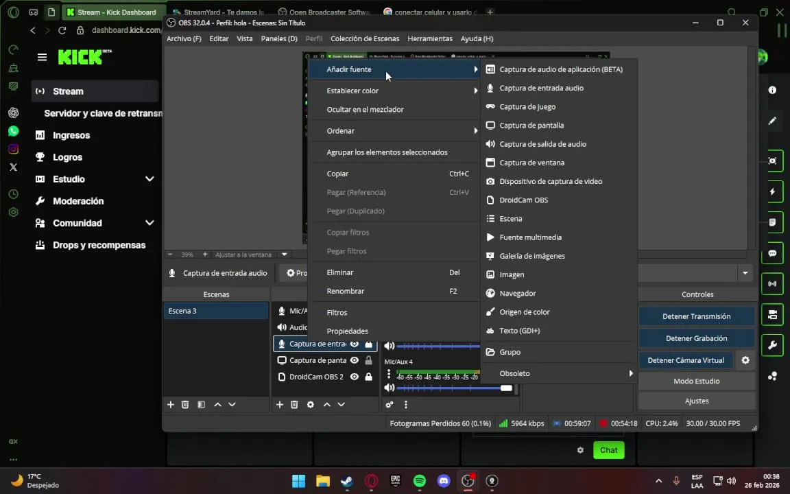790x494 pixels.
Task: Open the Archivo (F) menu
Action: coord(184,39)
